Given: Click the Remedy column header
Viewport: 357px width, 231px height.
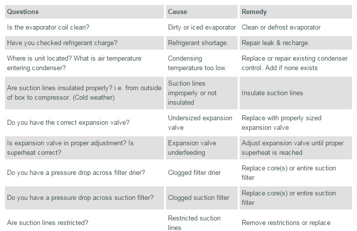Looking at the screenshot, I should tap(254, 12).
